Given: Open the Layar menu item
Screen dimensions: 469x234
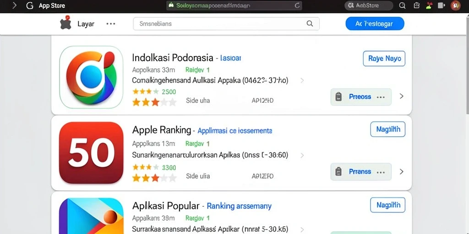Looking at the screenshot, I should point(86,24).
